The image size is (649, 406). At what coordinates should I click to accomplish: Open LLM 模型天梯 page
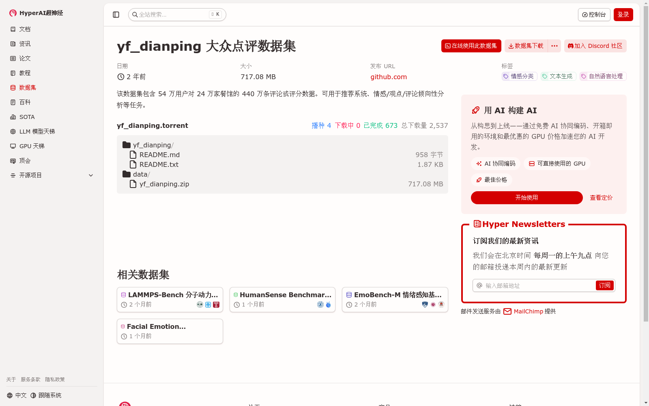tap(52, 132)
